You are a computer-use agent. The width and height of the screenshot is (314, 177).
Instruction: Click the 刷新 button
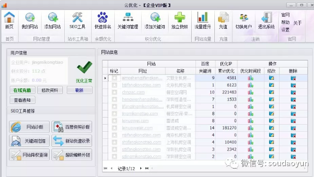(x=79, y=90)
